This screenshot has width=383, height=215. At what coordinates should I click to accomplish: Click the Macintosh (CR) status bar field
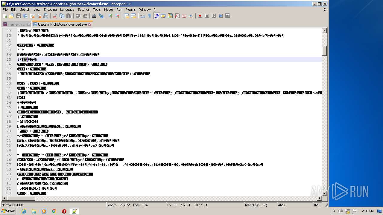tap(260, 205)
